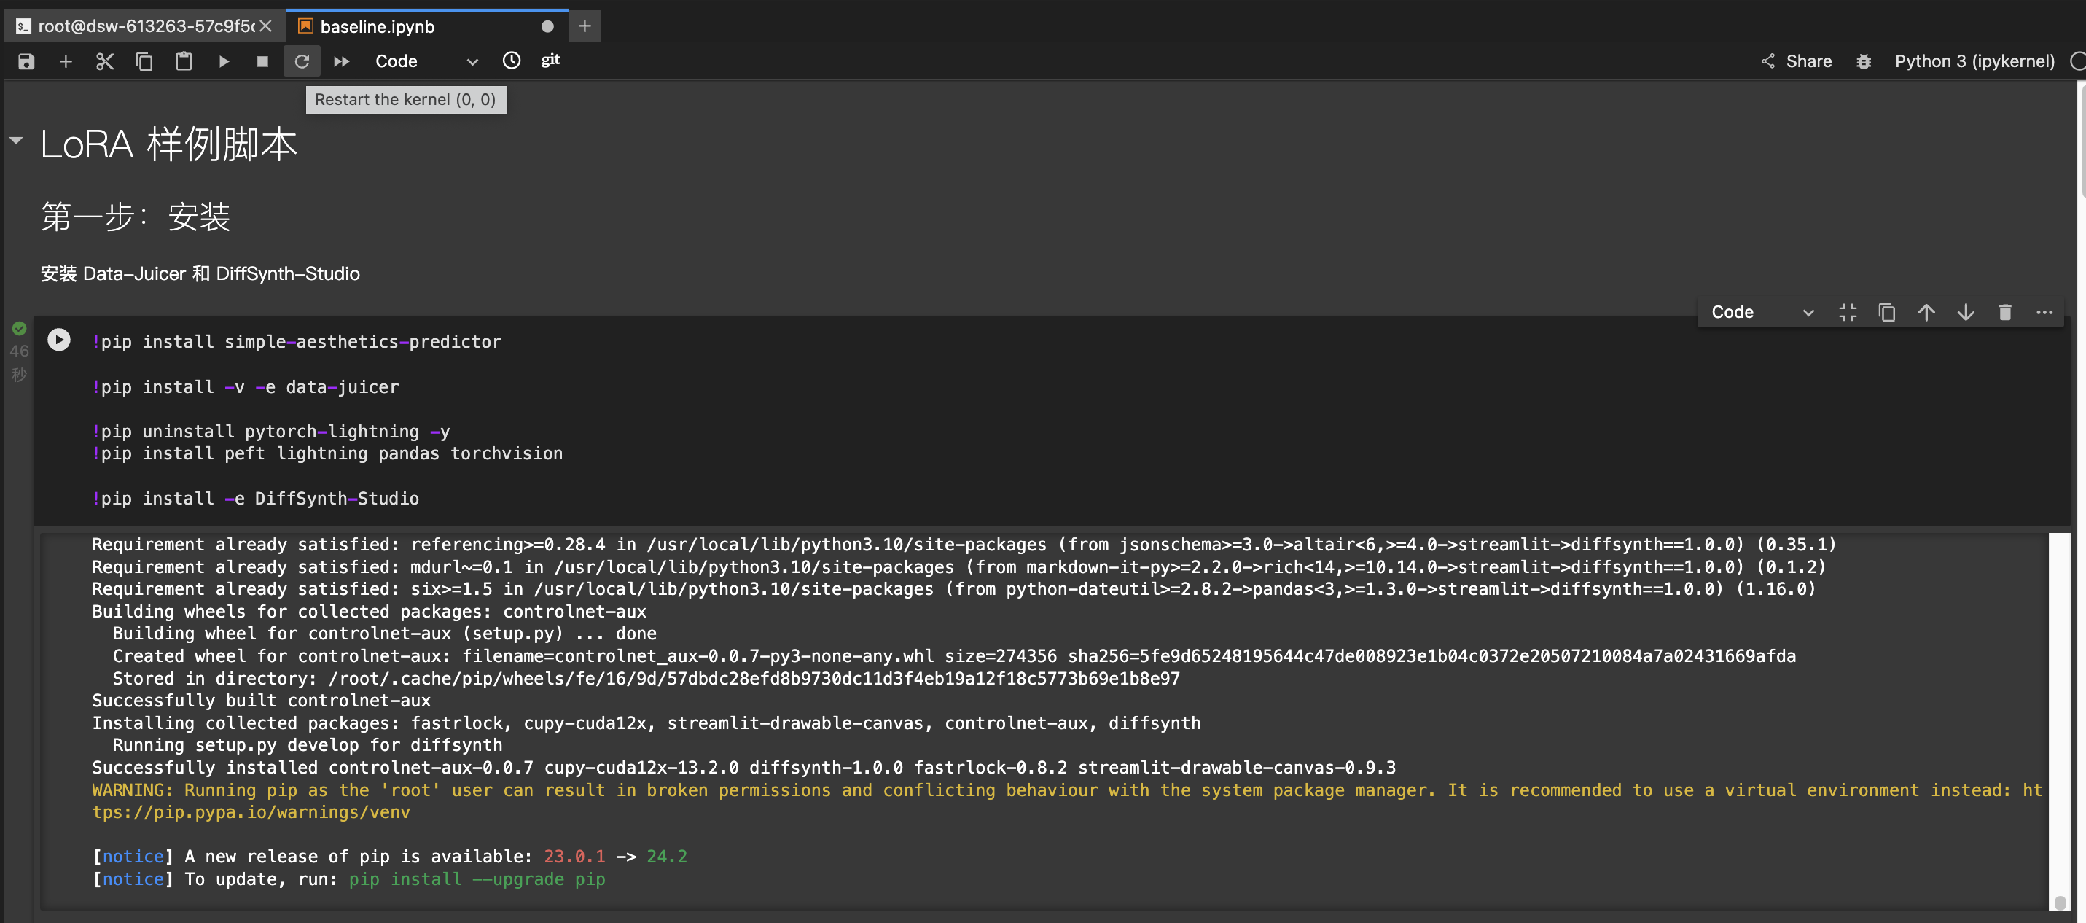Cut the selected cell with scissors icon
Image resolution: width=2086 pixels, height=923 pixels.
(x=105, y=61)
